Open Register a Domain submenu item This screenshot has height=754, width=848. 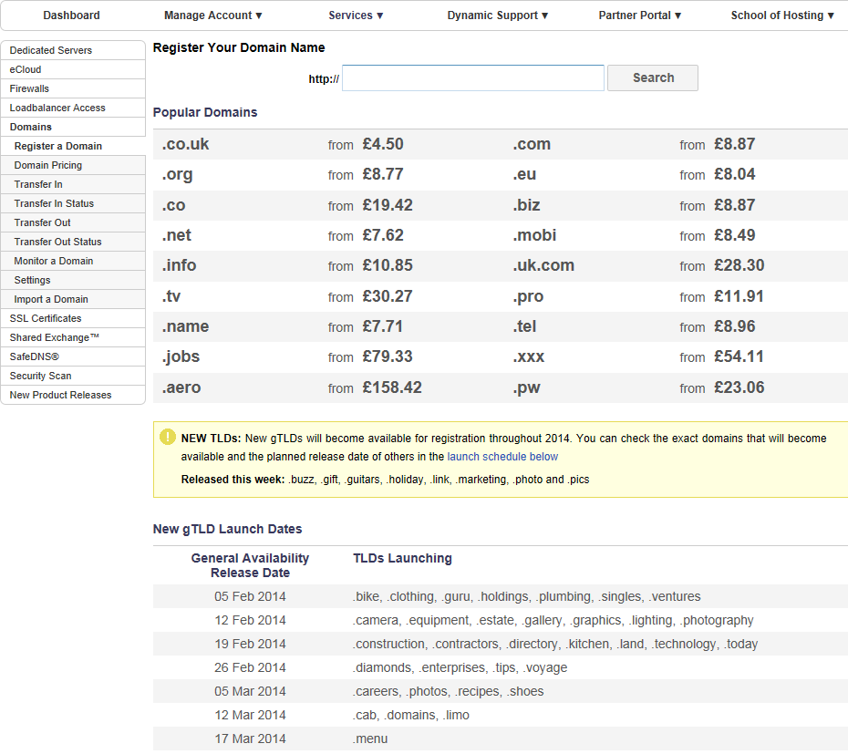point(73,146)
